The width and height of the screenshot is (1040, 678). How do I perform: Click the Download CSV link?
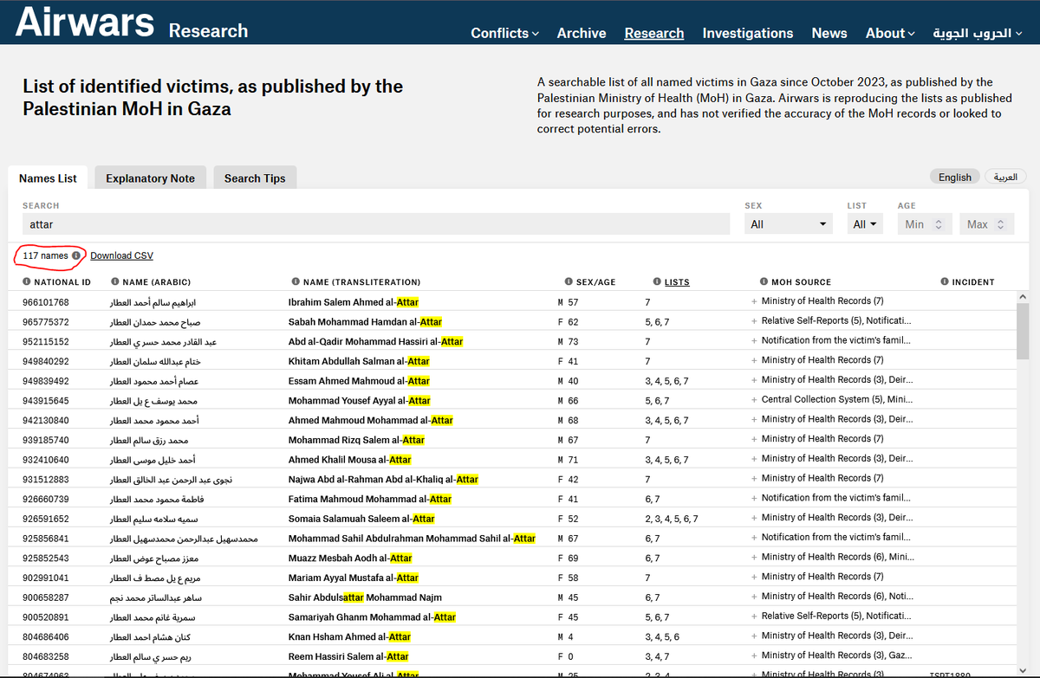[x=122, y=255]
